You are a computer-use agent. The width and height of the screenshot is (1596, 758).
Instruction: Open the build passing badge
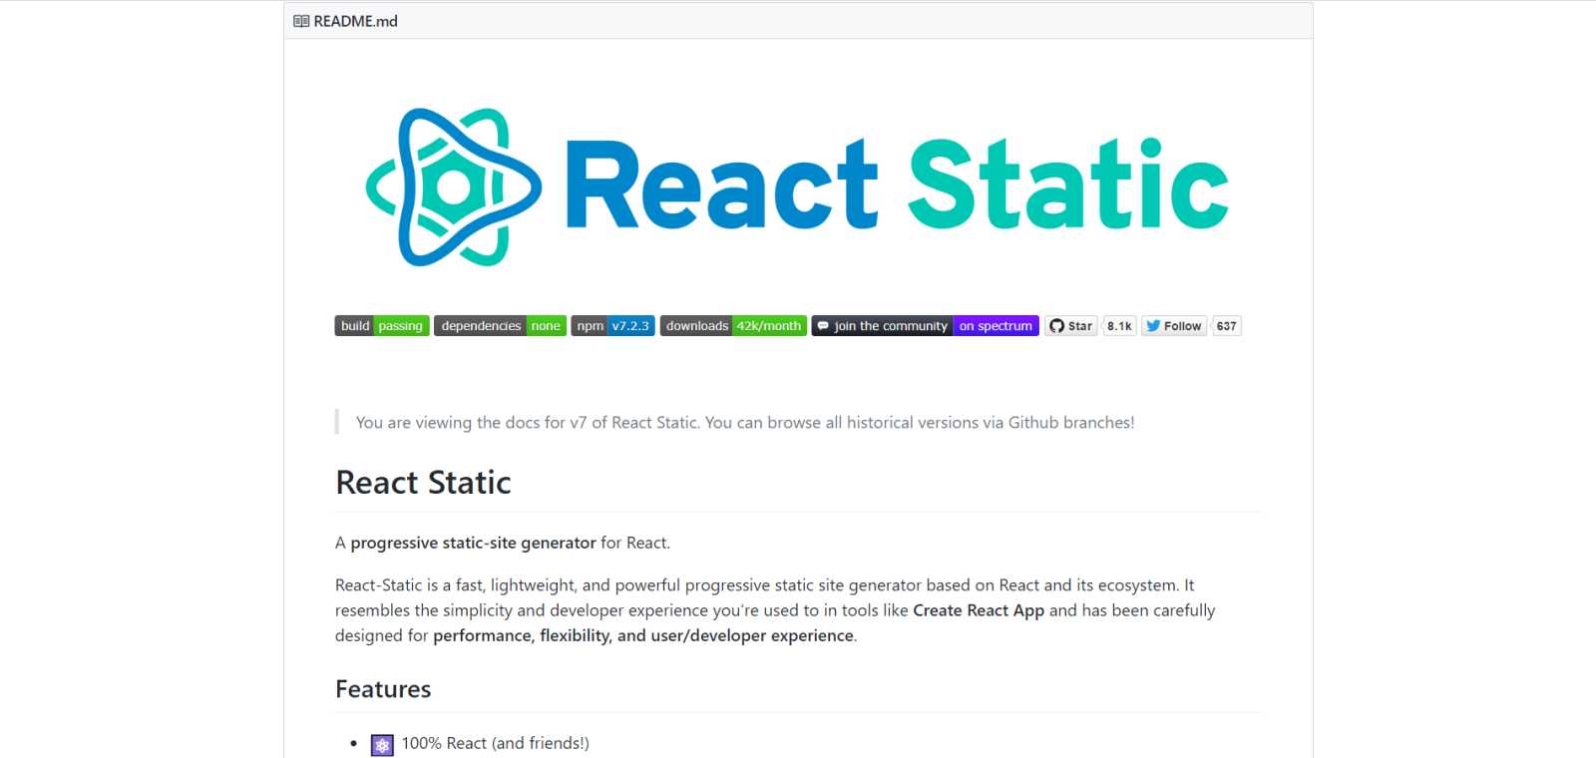[x=382, y=326]
